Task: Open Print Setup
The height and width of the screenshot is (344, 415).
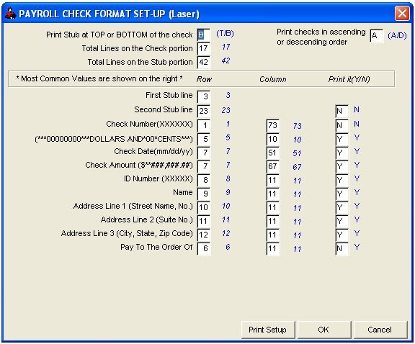Action: (x=267, y=330)
